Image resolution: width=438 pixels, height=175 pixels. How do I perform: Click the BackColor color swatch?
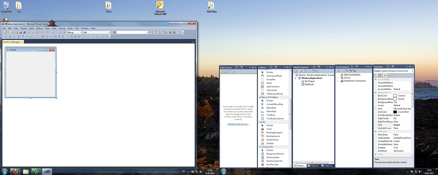click(395, 95)
